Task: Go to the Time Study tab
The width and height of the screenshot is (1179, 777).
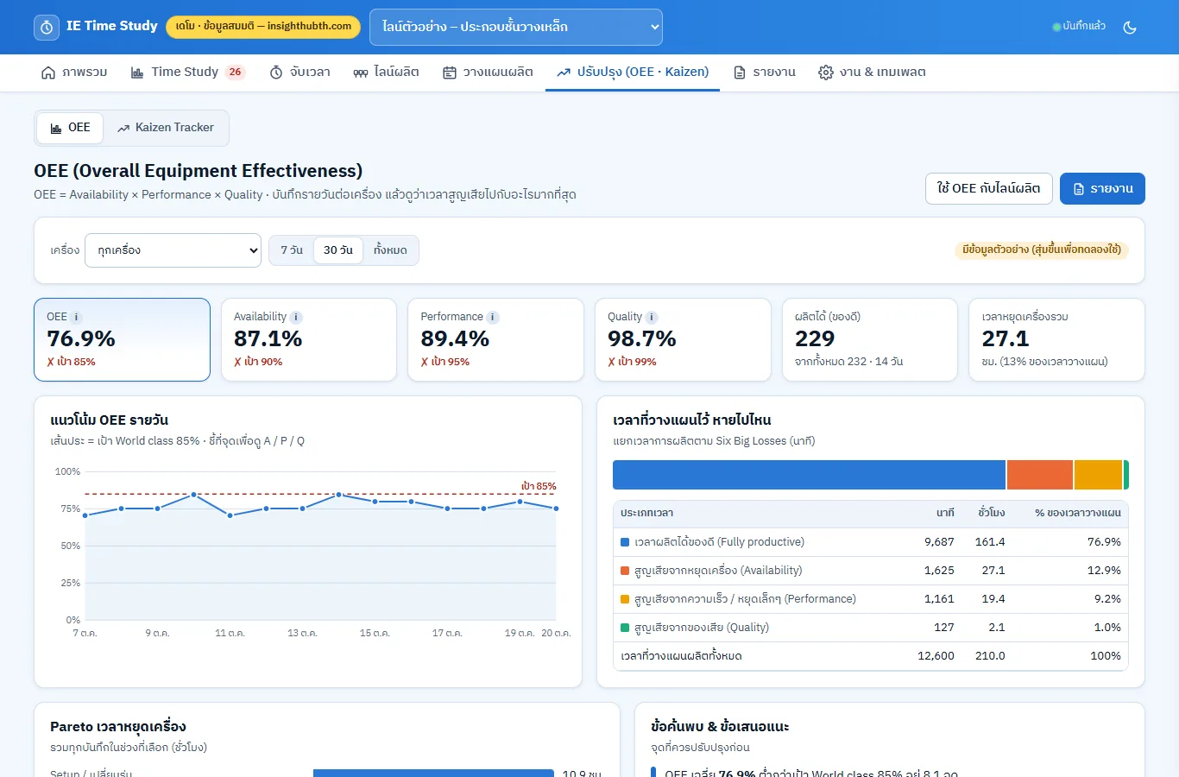Action: tap(187, 73)
